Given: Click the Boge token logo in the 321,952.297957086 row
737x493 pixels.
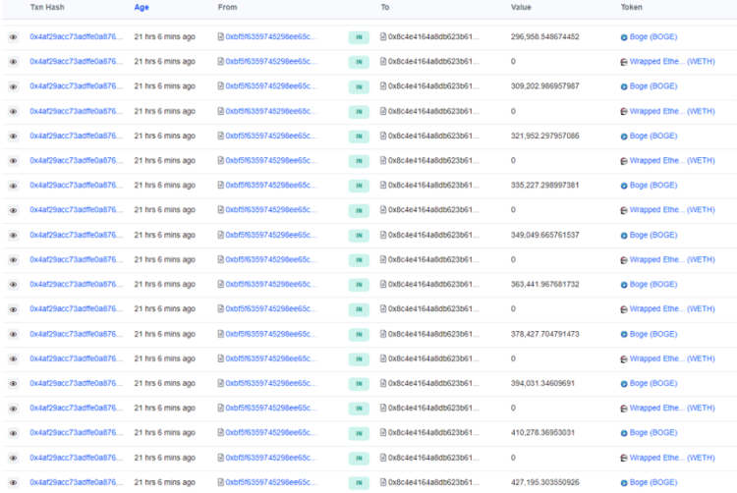Looking at the screenshot, I should [x=624, y=137].
